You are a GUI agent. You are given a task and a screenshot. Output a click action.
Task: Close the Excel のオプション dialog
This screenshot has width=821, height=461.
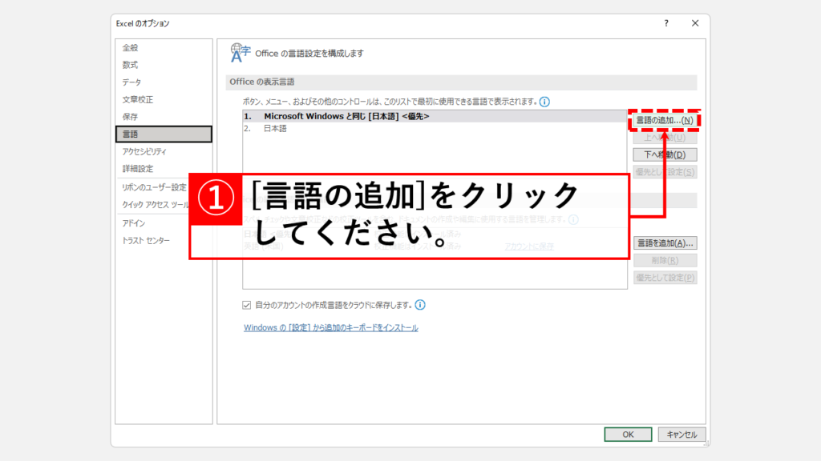click(695, 23)
